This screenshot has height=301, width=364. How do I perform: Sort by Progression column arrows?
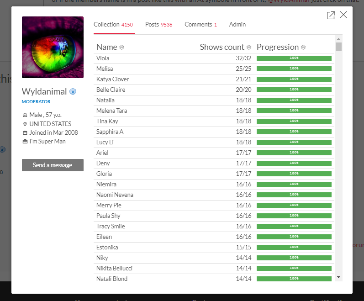pyautogui.click(x=303, y=47)
